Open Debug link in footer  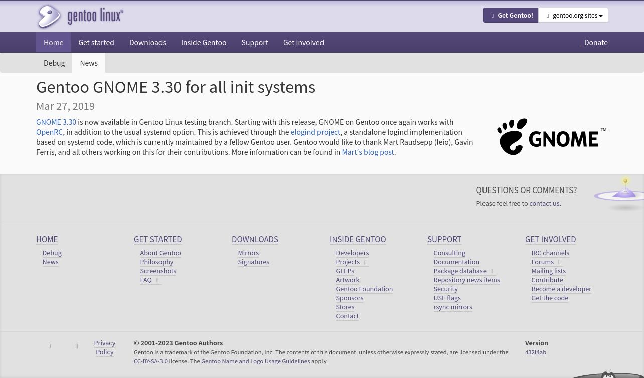click(x=52, y=253)
